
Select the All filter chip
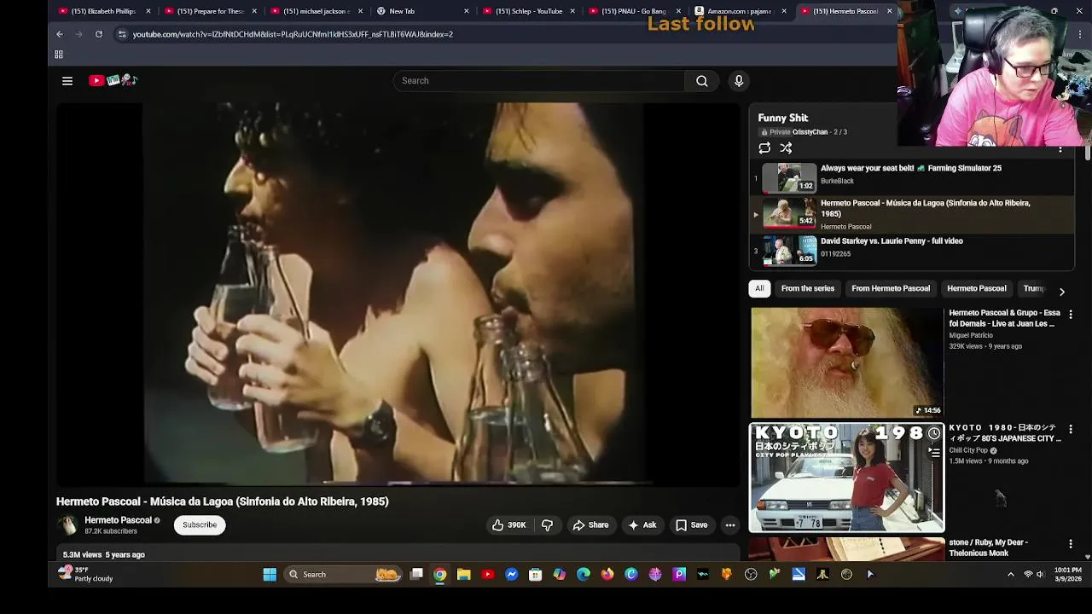[759, 288]
